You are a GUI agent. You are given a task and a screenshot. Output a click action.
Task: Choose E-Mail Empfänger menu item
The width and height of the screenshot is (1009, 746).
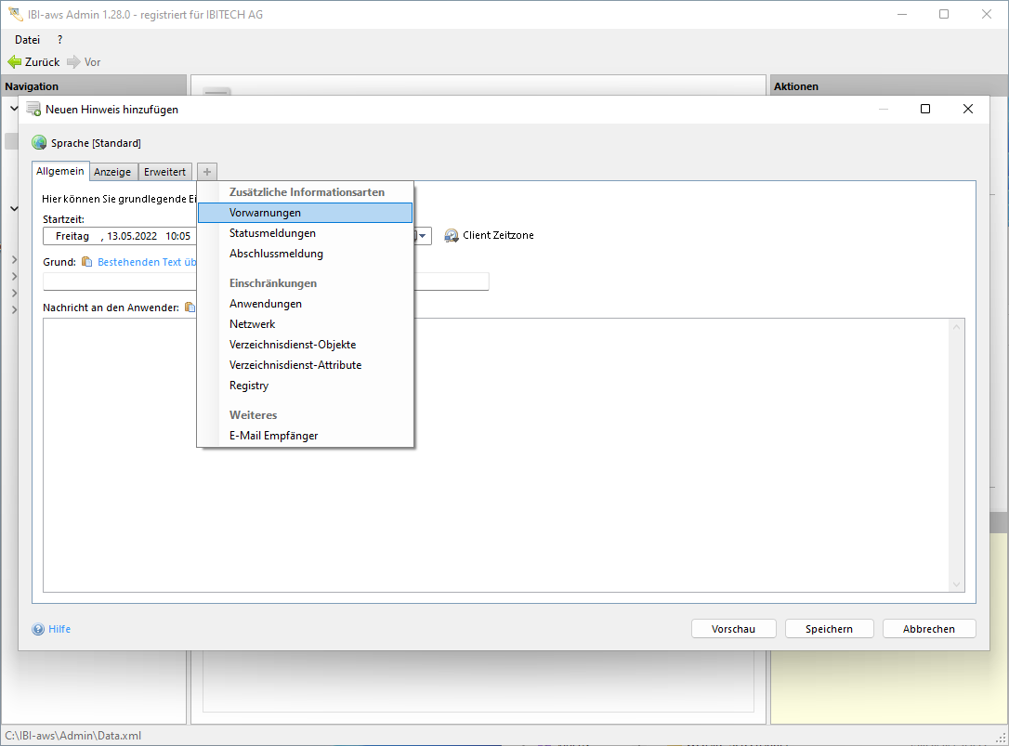[x=273, y=436]
